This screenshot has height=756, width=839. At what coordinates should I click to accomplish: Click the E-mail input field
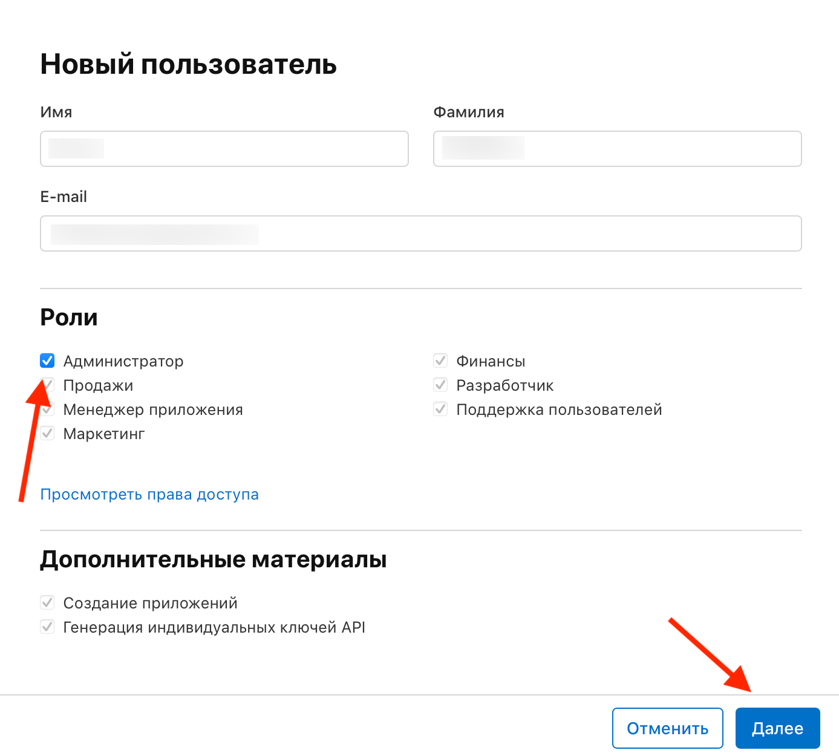click(x=421, y=233)
